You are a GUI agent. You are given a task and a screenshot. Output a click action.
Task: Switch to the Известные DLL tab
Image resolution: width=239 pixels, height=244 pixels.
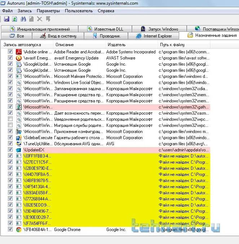pos(105,29)
